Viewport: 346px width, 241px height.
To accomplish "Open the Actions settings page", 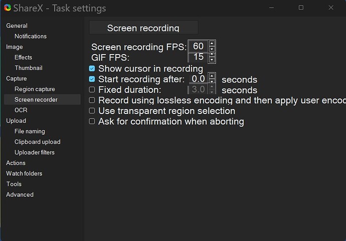I will click(x=16, y=163).
